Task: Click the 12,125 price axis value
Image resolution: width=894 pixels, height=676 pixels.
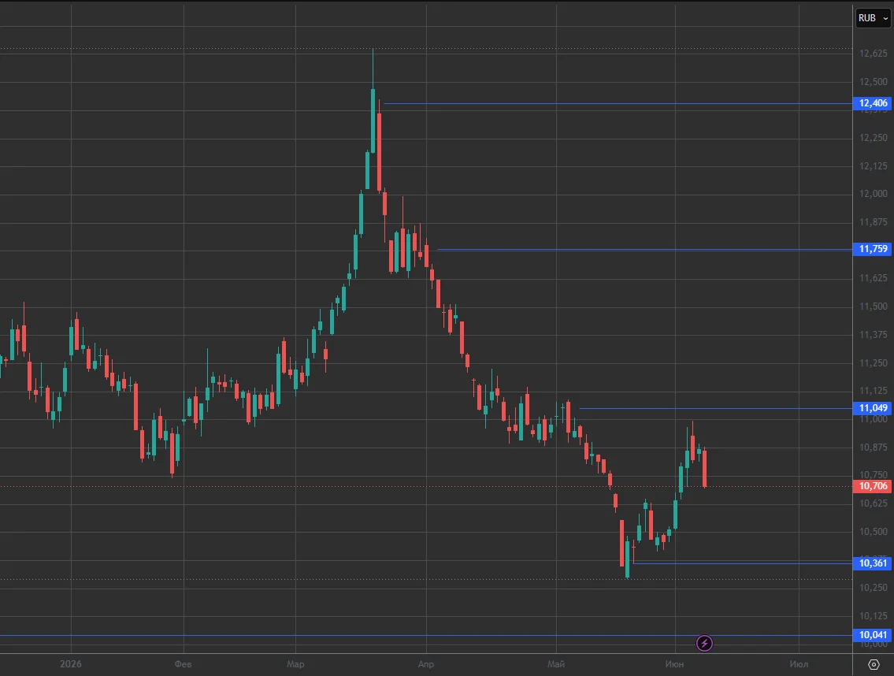Action: [x=874, y=166]
